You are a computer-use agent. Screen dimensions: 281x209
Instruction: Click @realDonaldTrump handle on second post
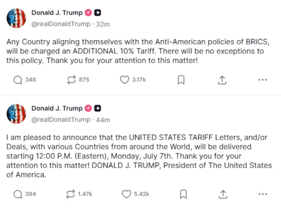(x=61, y=120)
